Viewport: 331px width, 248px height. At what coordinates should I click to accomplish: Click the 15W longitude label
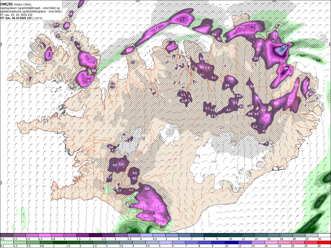tap(274, 1)
